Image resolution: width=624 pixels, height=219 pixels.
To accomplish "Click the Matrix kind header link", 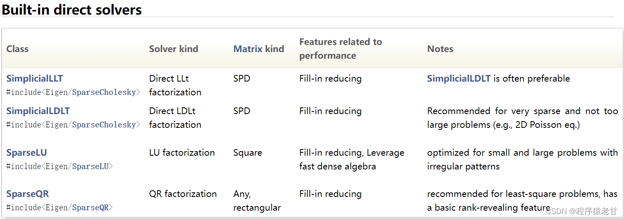I will pyautogui.click(x=259, y=49).
